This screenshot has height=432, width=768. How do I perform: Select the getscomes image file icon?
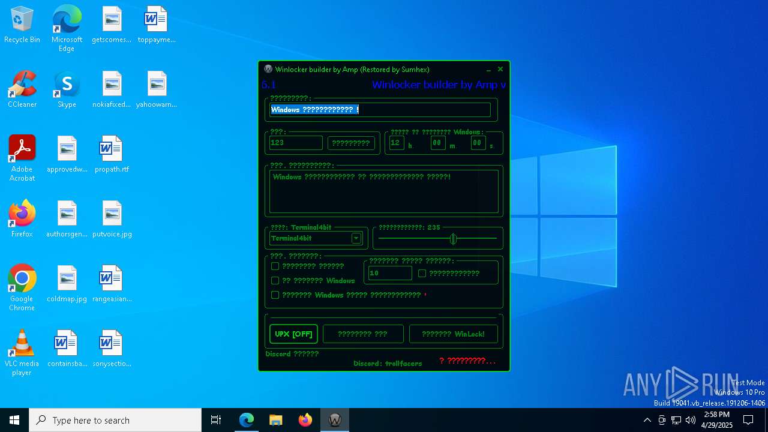pyautogui.click(x=112, y=25)
